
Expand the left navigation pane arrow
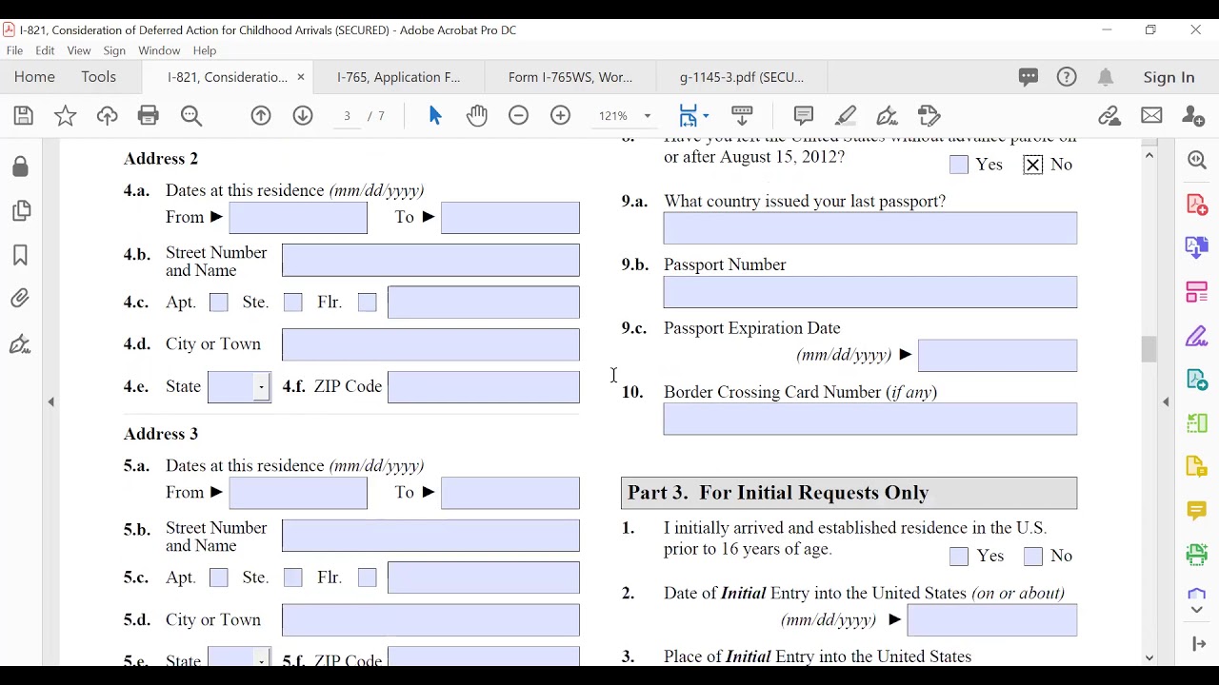pyautogui.click(x=51, y=401)
